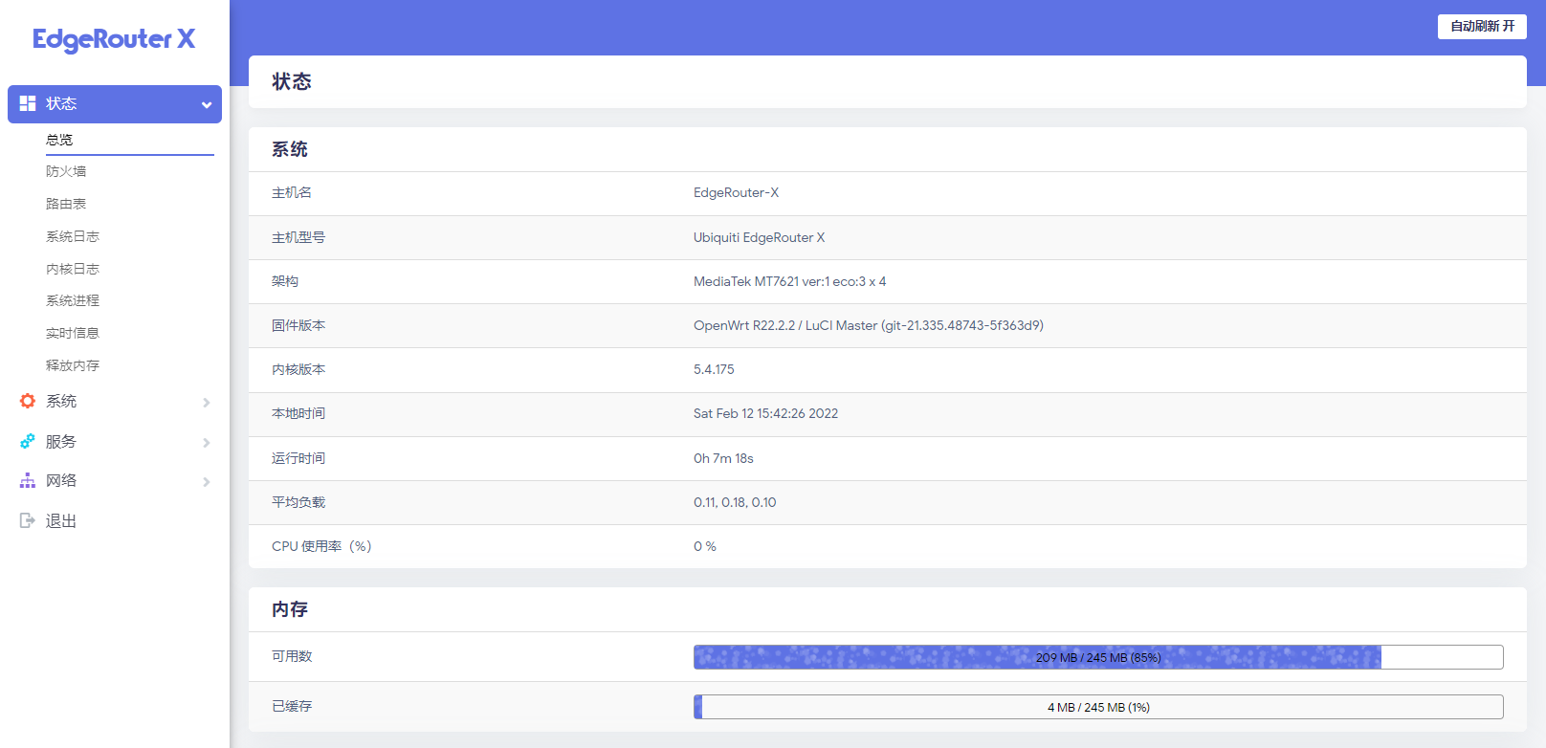Click the CPU usage value 0 %
Screen dimensions: 1546x748
coord(705,546)
